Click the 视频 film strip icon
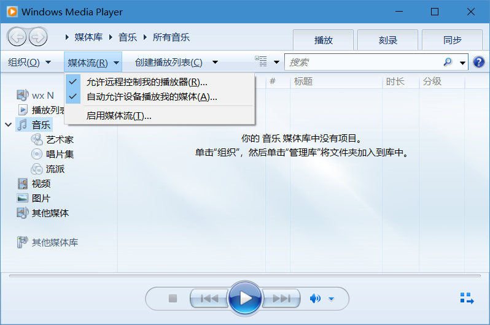The width and height of the screenshot is (490, 325). [x=23, y=183]
